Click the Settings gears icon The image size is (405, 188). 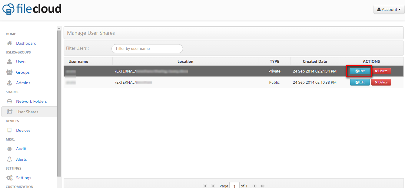pos(9,178)
